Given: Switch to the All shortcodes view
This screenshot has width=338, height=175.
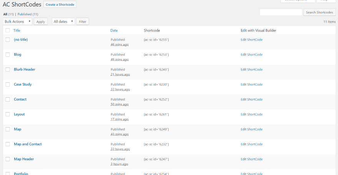Looking at the screenshot, I should (x=5, y=14).
